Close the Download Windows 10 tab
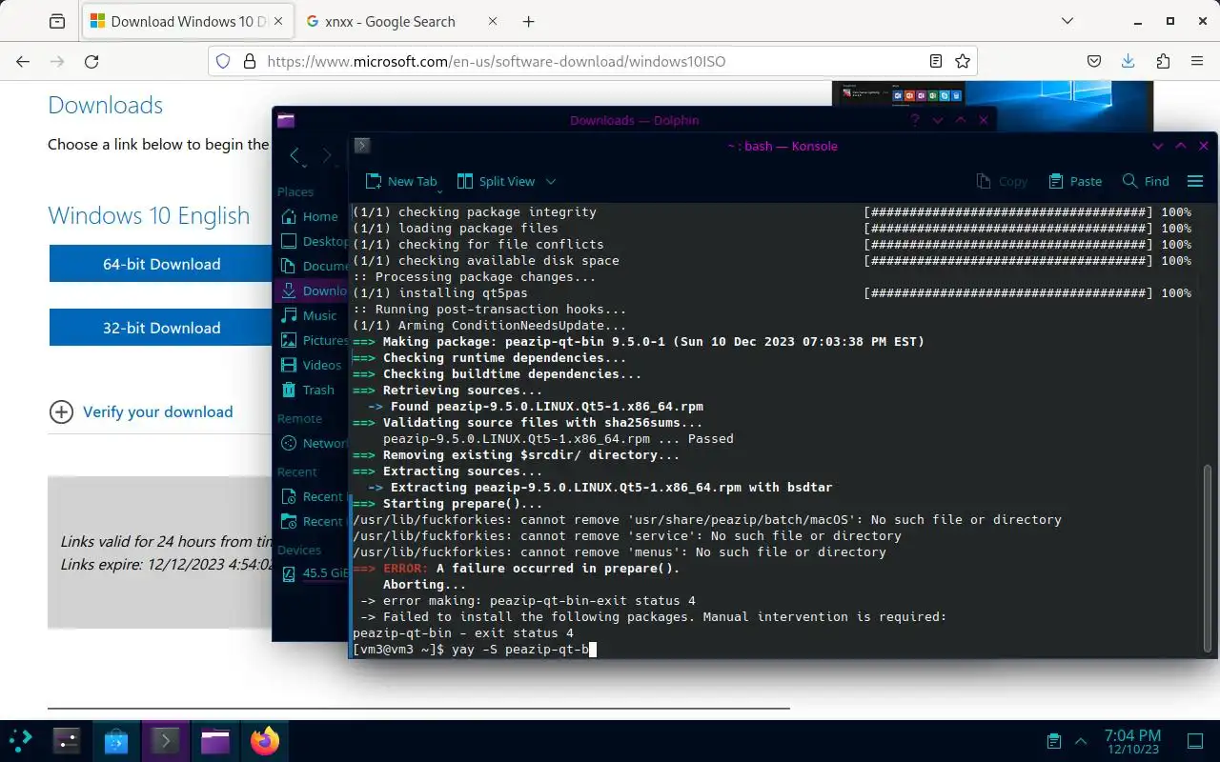1220x762 pixels. 277,21
